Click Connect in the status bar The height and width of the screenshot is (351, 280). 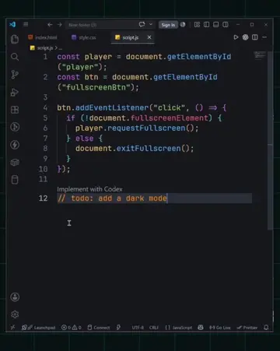tap(99, 328)
